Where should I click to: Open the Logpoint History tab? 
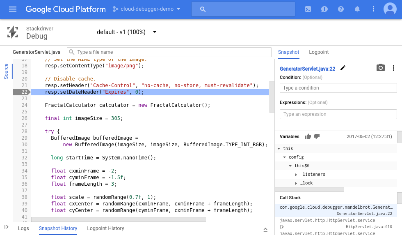pos(106,228)
